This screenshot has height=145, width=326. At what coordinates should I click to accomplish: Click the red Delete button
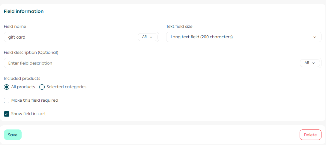click(310, 135)
